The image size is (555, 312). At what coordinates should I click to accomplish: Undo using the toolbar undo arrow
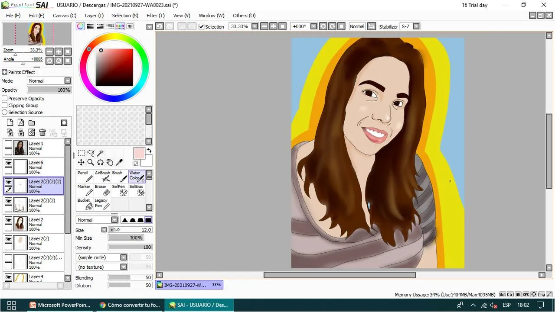tap(159, 26)
